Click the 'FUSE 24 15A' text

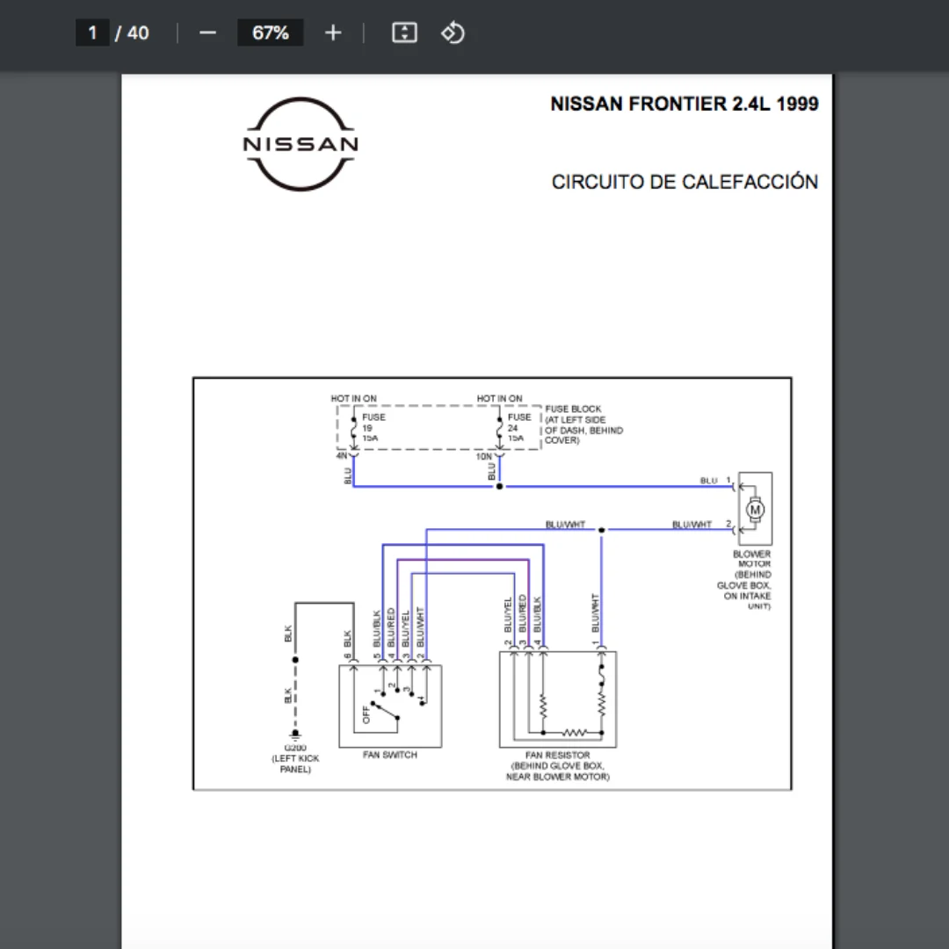coord(518,427)
